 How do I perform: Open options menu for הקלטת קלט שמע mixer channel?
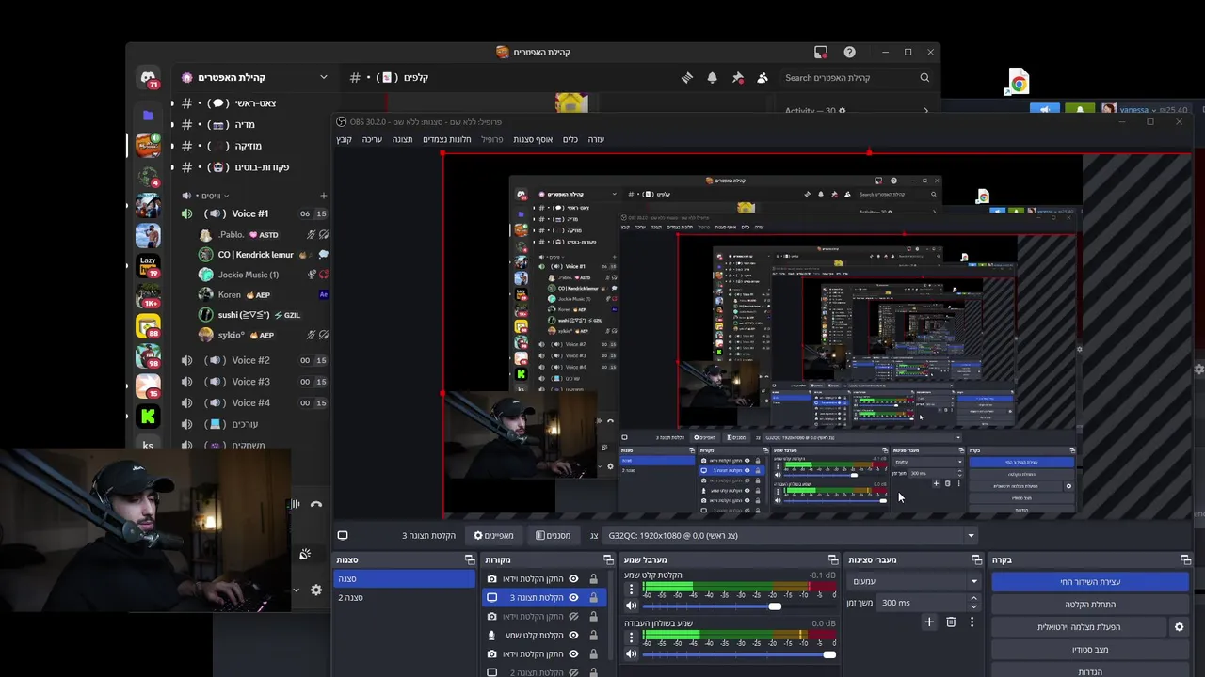[632, 590]
